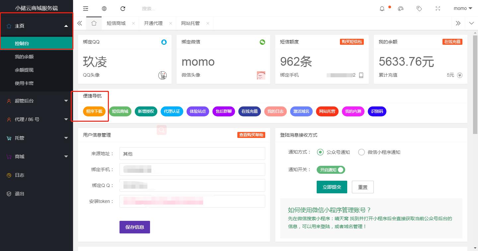Click the 来源地址 input field
The image size is (478, 251).
[192, 154]
